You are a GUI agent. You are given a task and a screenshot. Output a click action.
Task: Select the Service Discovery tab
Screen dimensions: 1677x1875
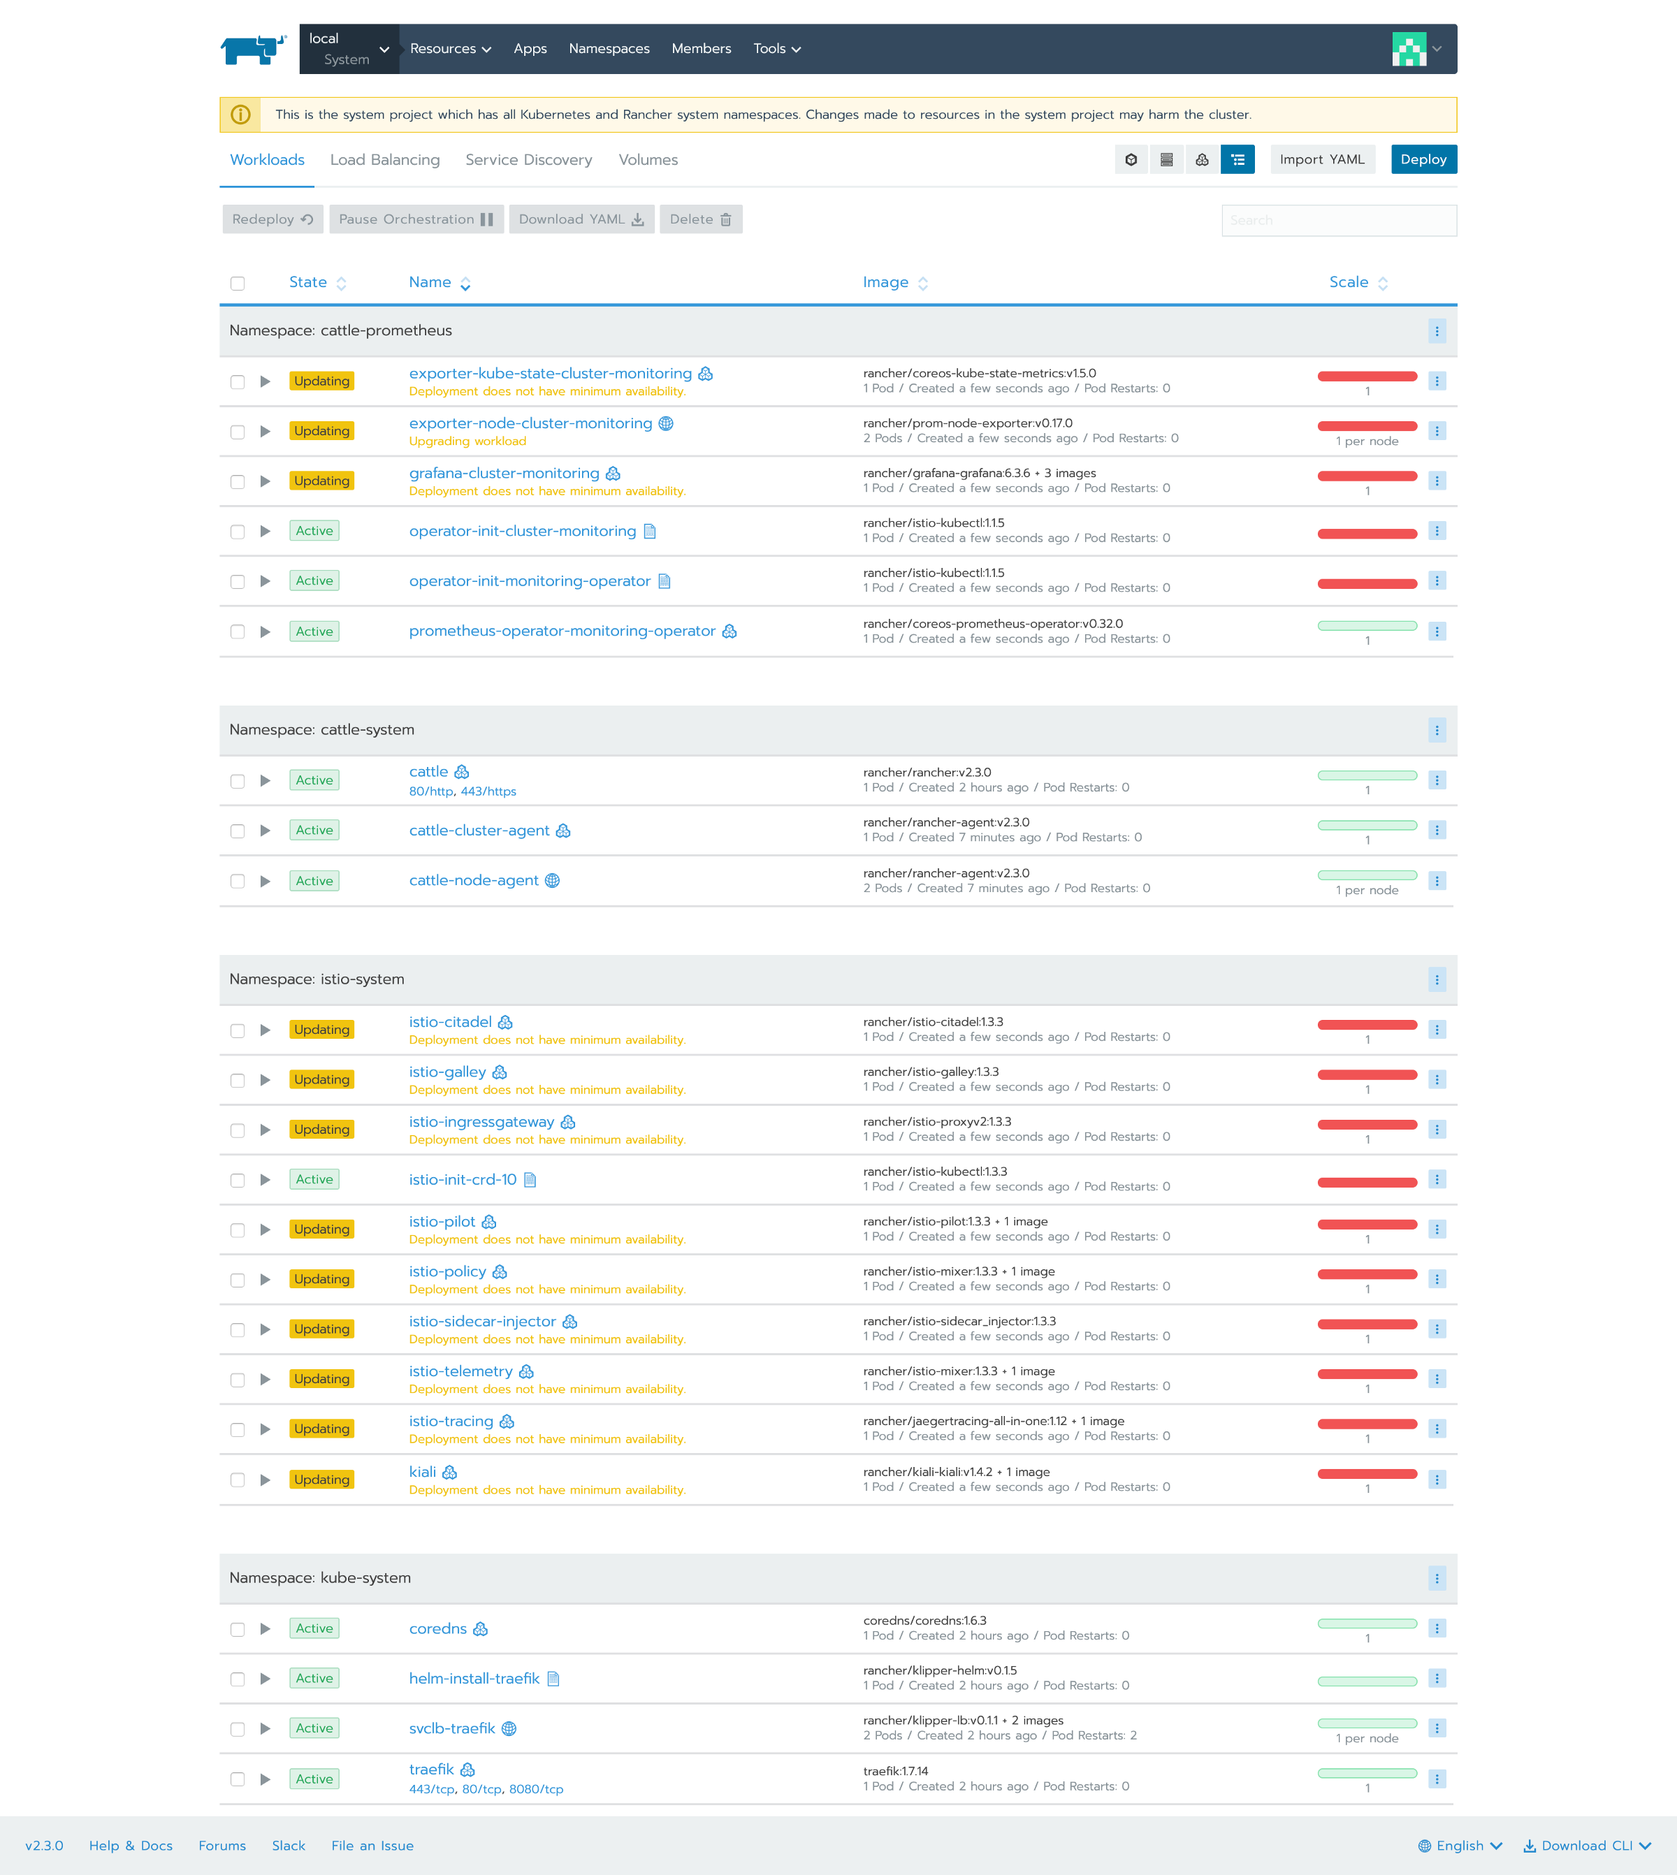click(x=528, y=159)
